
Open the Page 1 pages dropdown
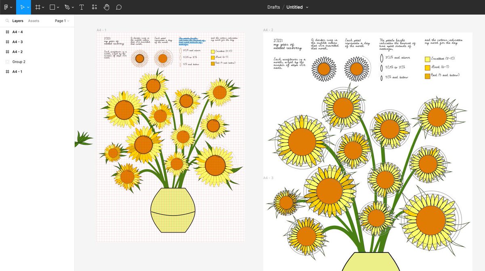(x=62, y=21)
